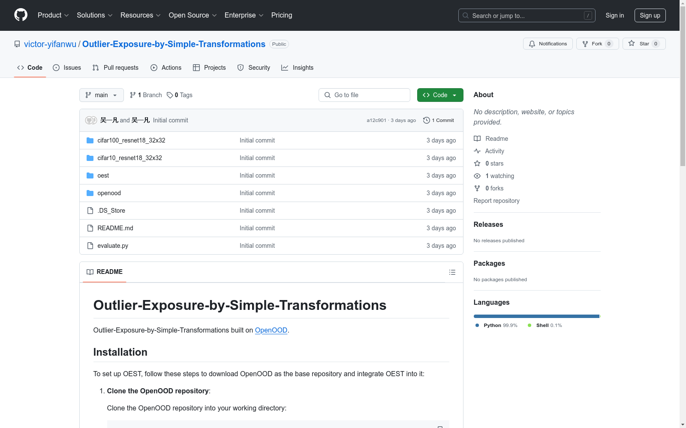Open the Pull requests tab

pos(115,68)
